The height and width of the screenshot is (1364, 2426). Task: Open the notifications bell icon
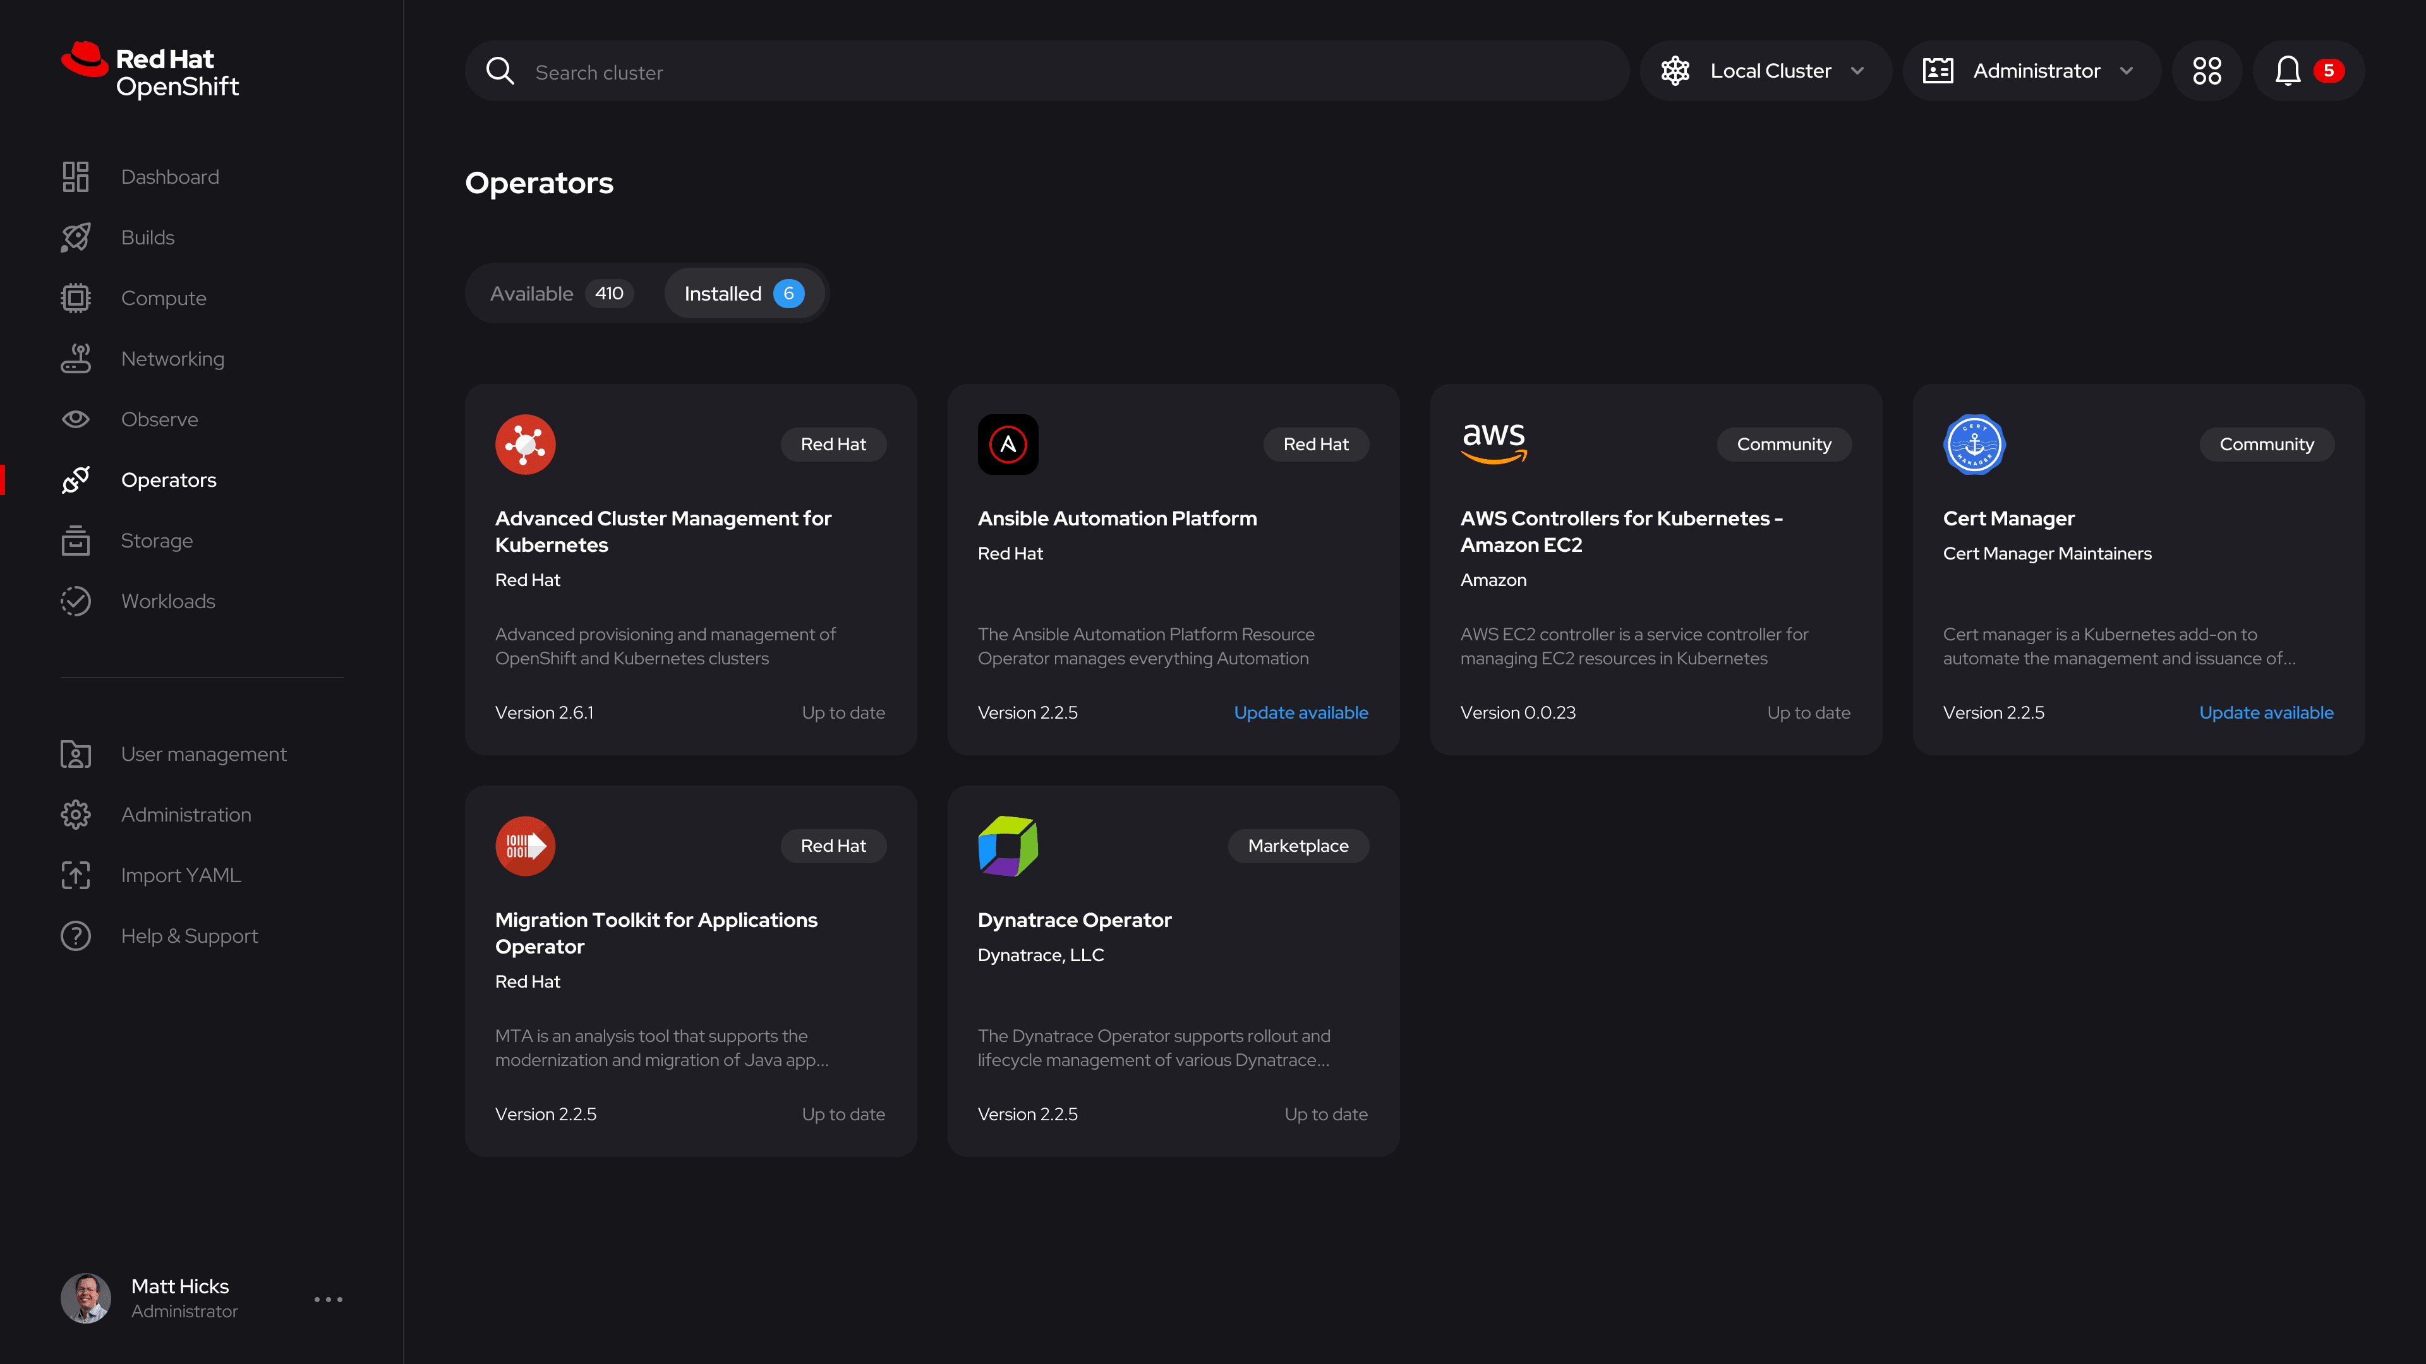tap(2288, 71)
